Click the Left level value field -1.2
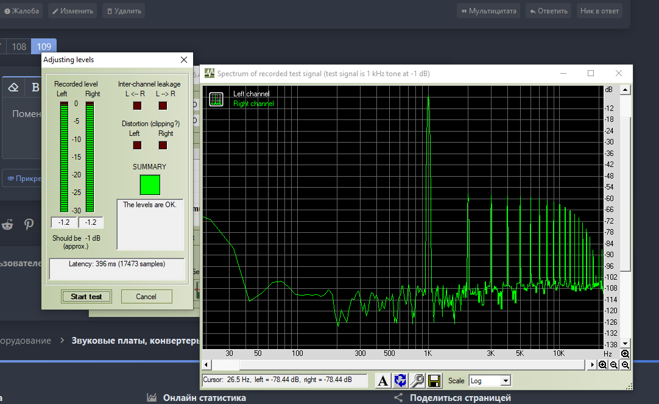The width and height of the screenshot is (659, 404). pyautogui.click(x=64, y=222)
